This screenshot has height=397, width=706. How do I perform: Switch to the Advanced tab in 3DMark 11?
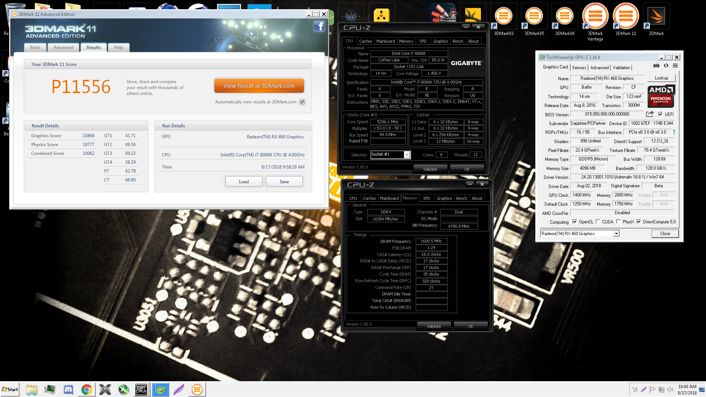[63, 47]
